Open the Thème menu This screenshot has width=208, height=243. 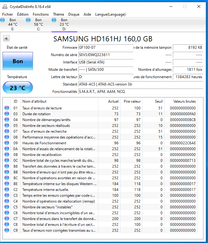point(59,14)
